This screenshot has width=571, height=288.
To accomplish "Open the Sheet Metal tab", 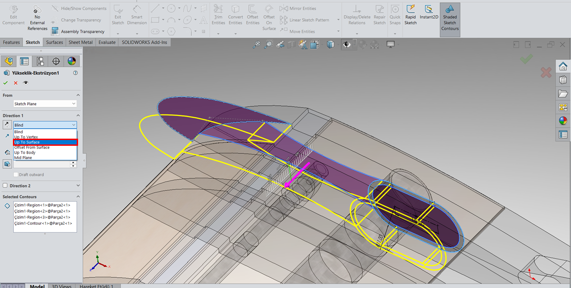I will tap(80, 42).
